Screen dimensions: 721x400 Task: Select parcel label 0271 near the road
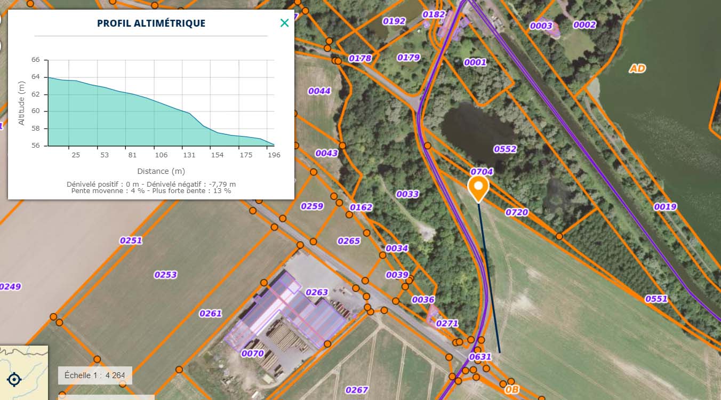coord(446,323)
